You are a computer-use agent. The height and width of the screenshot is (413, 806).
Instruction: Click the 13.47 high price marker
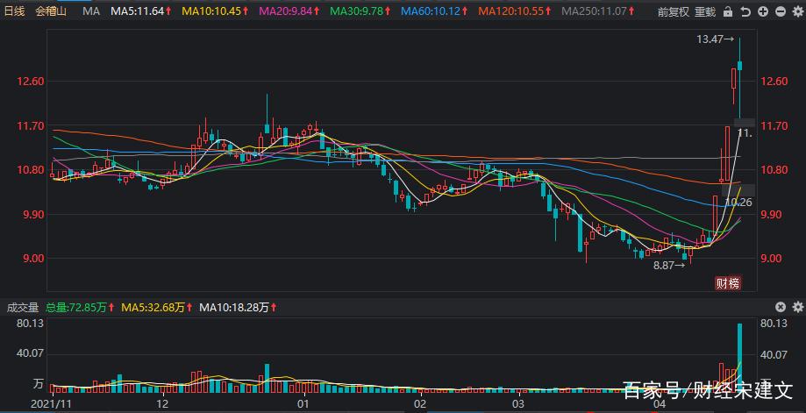click(x=714, y=39)
